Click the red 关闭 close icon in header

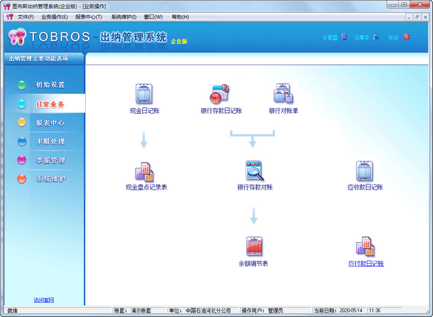406,37
